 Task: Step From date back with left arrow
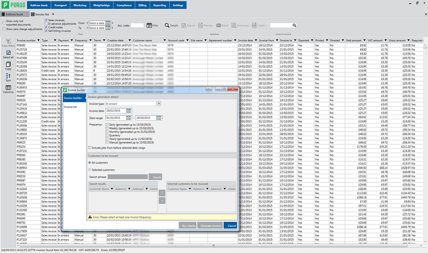87,23
